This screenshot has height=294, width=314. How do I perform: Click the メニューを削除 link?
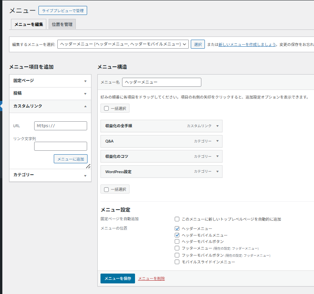(152, 279)
